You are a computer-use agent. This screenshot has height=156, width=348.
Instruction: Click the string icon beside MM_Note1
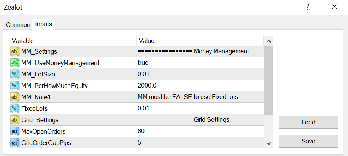coord(15,97)
